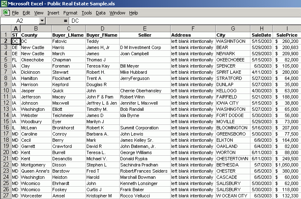Select column C header
The width and height of the screenshot is (301, 199).
click(69, 28)
